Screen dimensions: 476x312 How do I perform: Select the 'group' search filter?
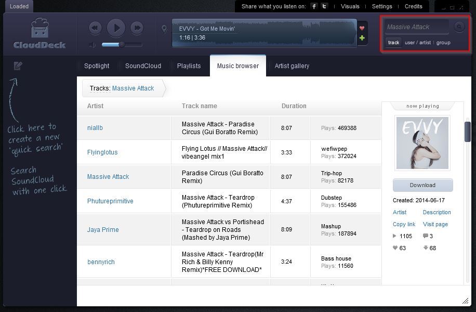(x=443, y=43)
